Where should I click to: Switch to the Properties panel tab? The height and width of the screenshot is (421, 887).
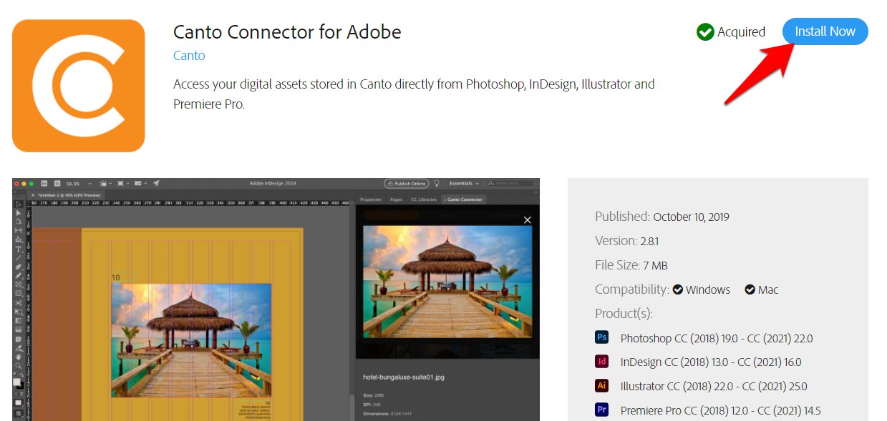pos(371,199)
